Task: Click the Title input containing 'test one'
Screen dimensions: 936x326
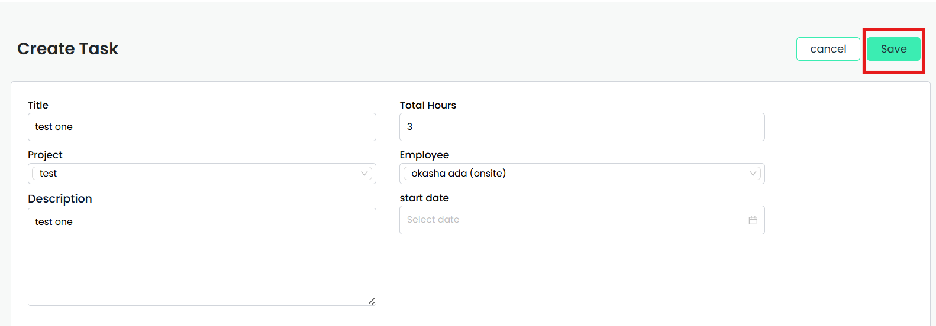Action: pos(202,127)
